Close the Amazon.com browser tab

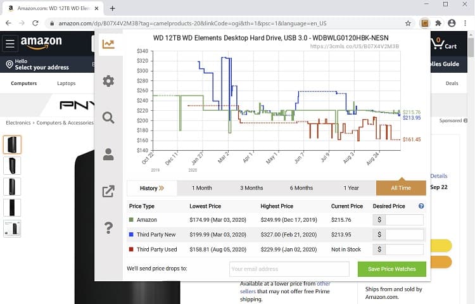click(x=96, y=8)
